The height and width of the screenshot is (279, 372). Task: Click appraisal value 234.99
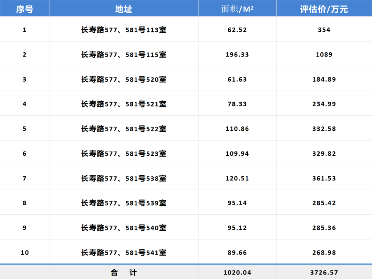click(x=324, y=104)
